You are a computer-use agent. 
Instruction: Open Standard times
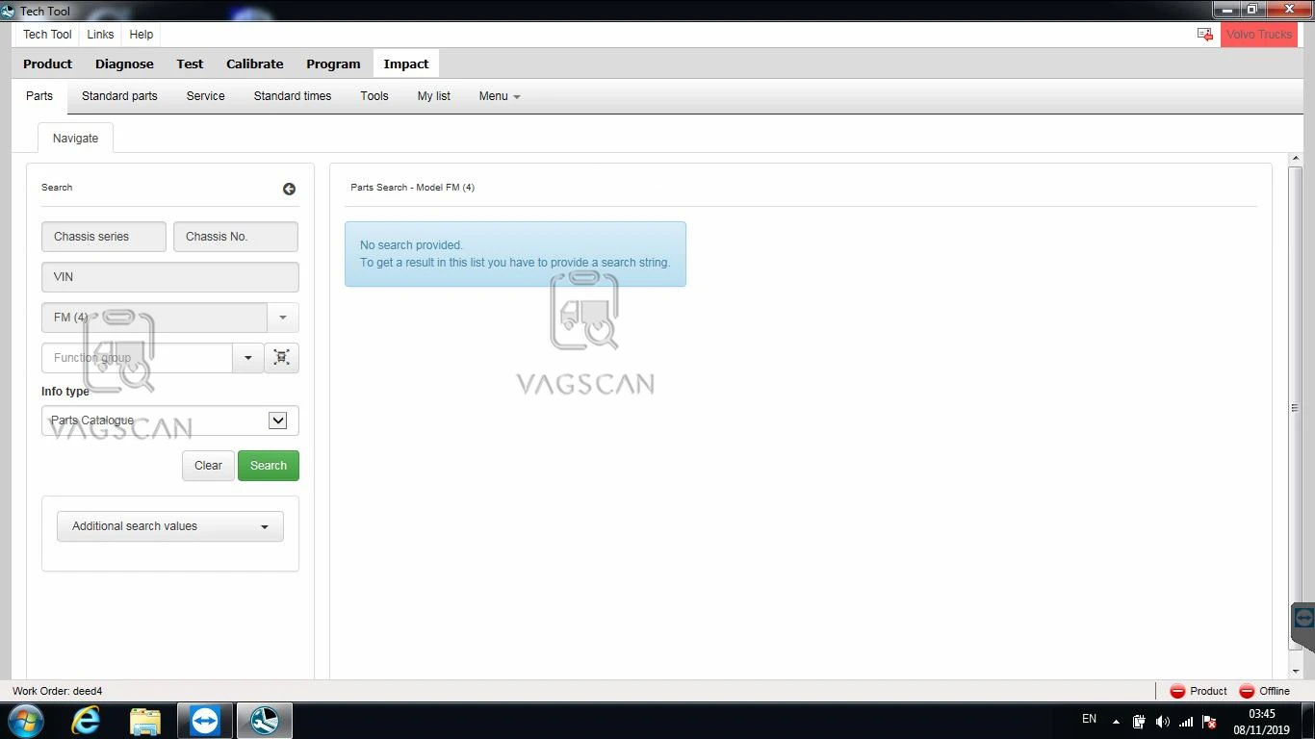tap(293, 96)
